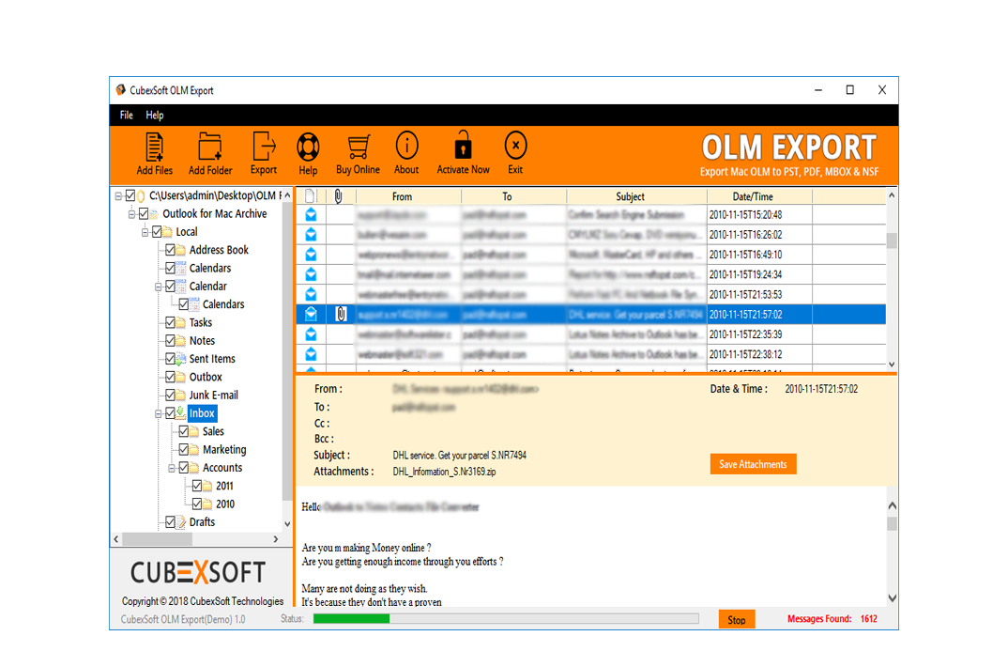
Task: Toggle the Address Book checkbox
Action: point(171,250)
